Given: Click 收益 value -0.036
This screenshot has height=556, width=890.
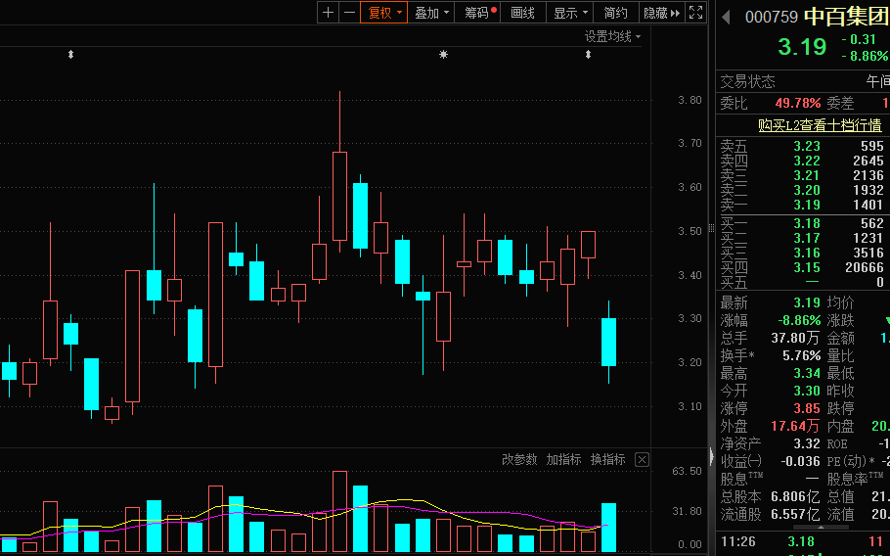Looking at the screenshot, I should pos(800,461).
